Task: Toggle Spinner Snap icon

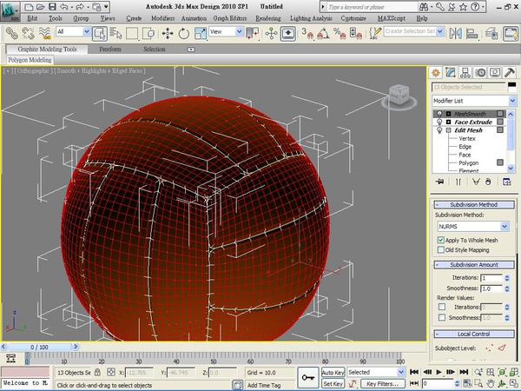Action: point(355,33)
